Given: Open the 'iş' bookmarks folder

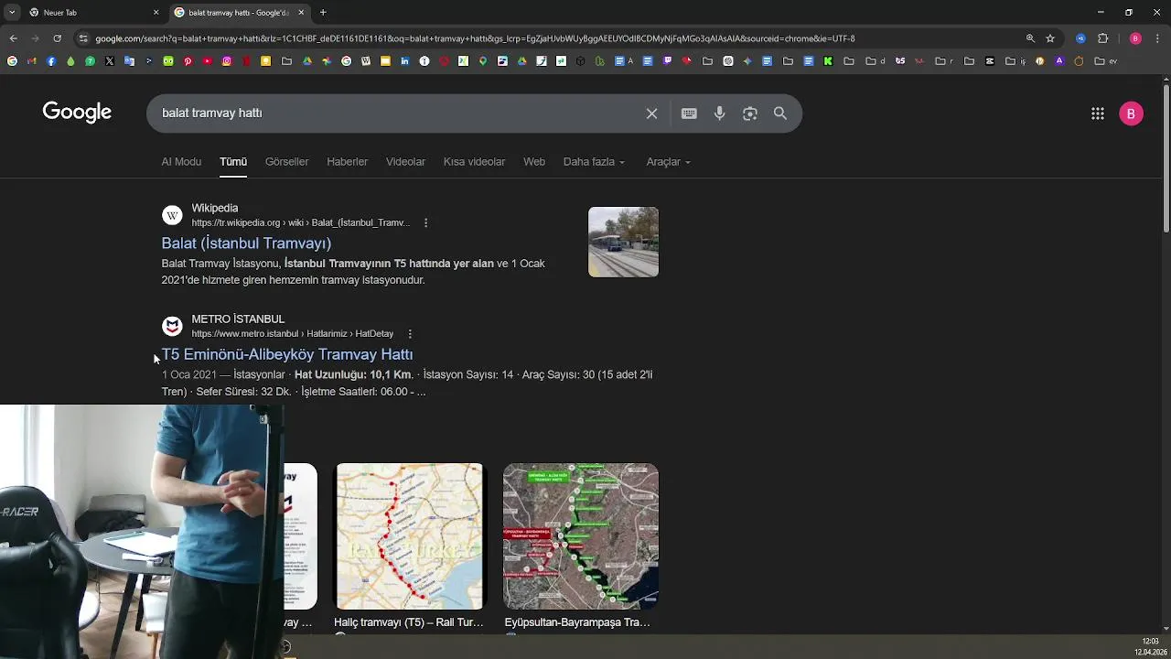Looking at the screenshot, I should pyautogui.click(x=1016, y=61).
